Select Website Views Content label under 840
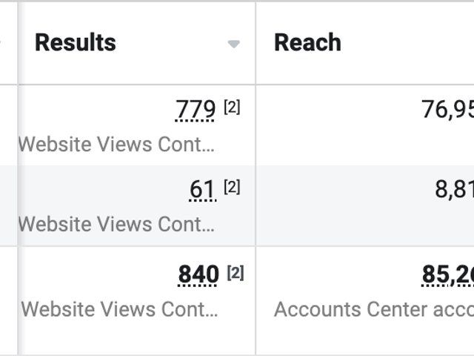This screenshot has height=356, width=474. coord(119,309)
